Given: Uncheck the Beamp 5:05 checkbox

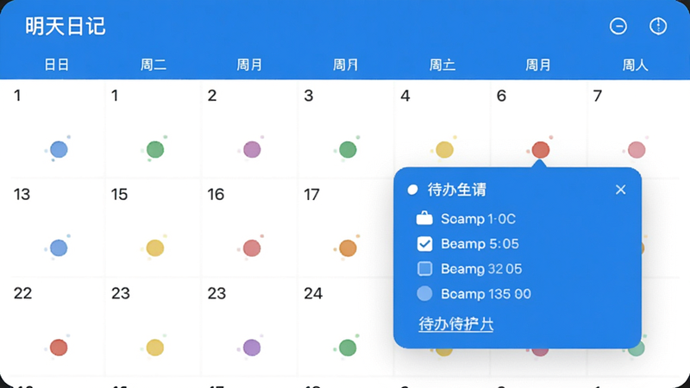Looking at the screenshot, I should pos(424,244).
